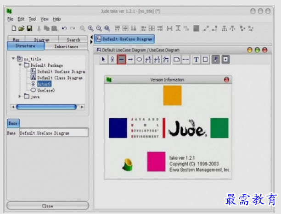Click the align-top toolbar icon
The width and height of the screenshot is (281, 214).
coord(117,28)
